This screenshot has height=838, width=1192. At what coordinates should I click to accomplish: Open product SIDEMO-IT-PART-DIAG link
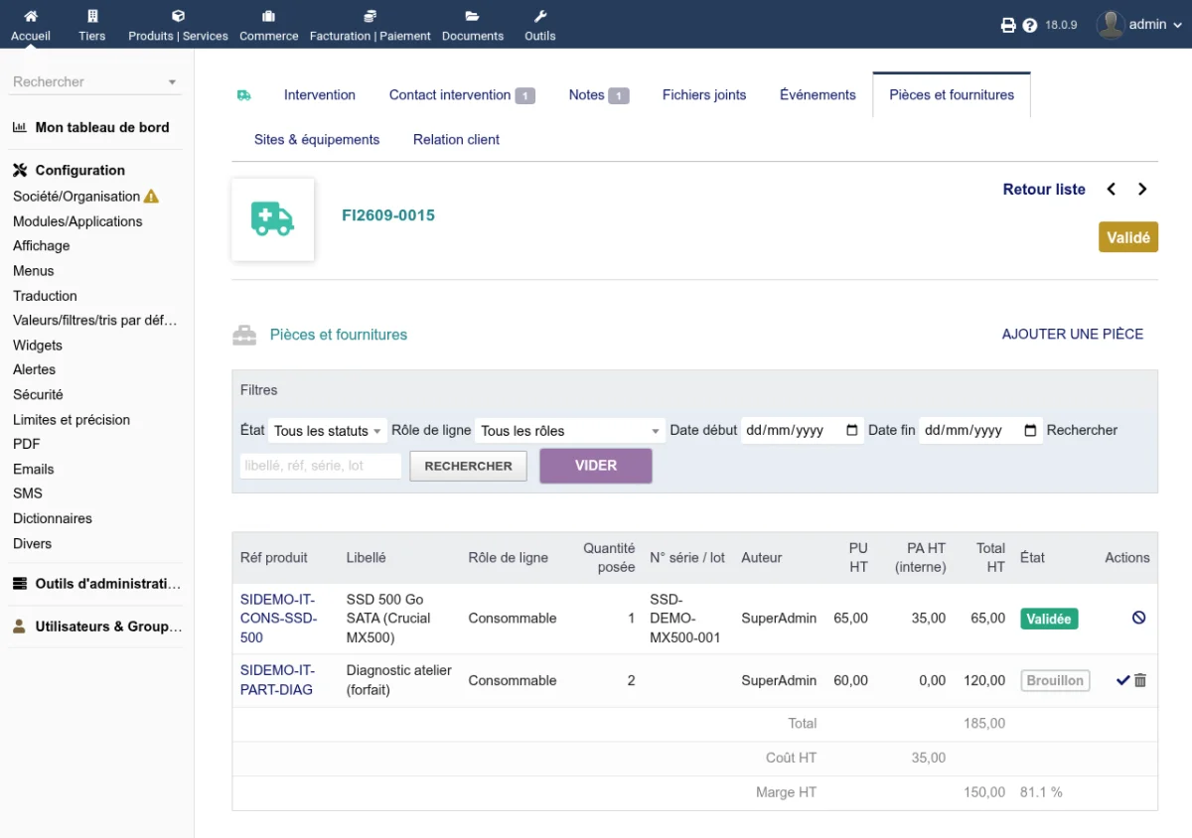click(276, 680)
